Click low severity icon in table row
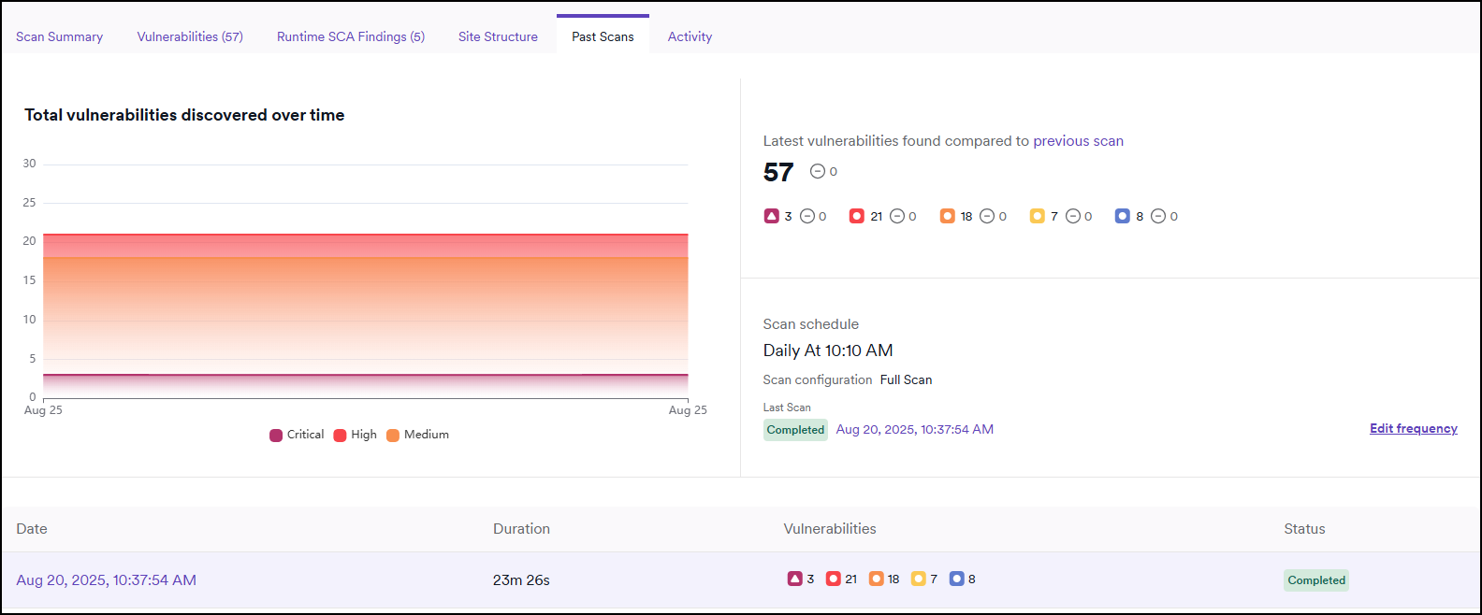This screenshot has width=1482, height=615. (x=918, y=579)
